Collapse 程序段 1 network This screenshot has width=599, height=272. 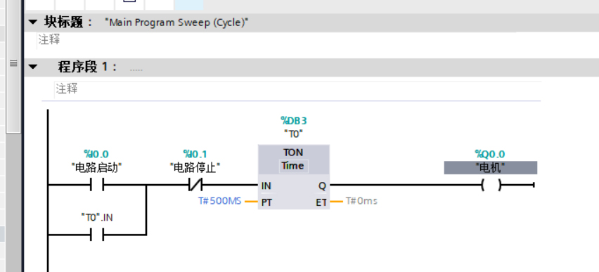[33, 67]
